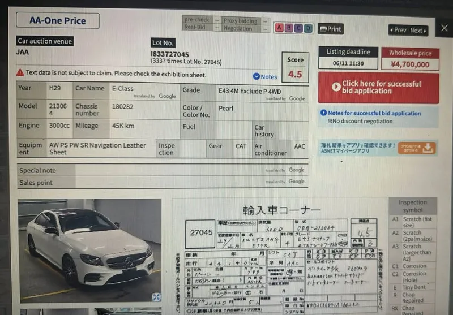Click the C2 Corrosion (Hole) symbol
The width and height of the screenshot is (453, 315).
coord(413,277)
